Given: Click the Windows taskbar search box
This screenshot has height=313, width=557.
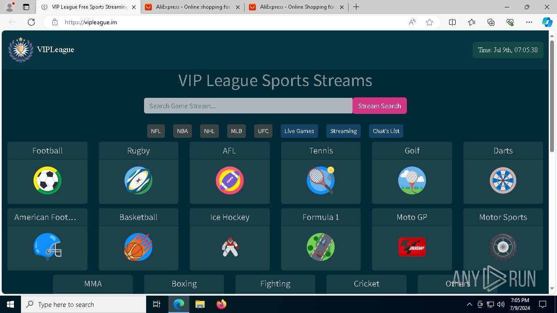Looking at the screenshot, I should click(84, 304).
